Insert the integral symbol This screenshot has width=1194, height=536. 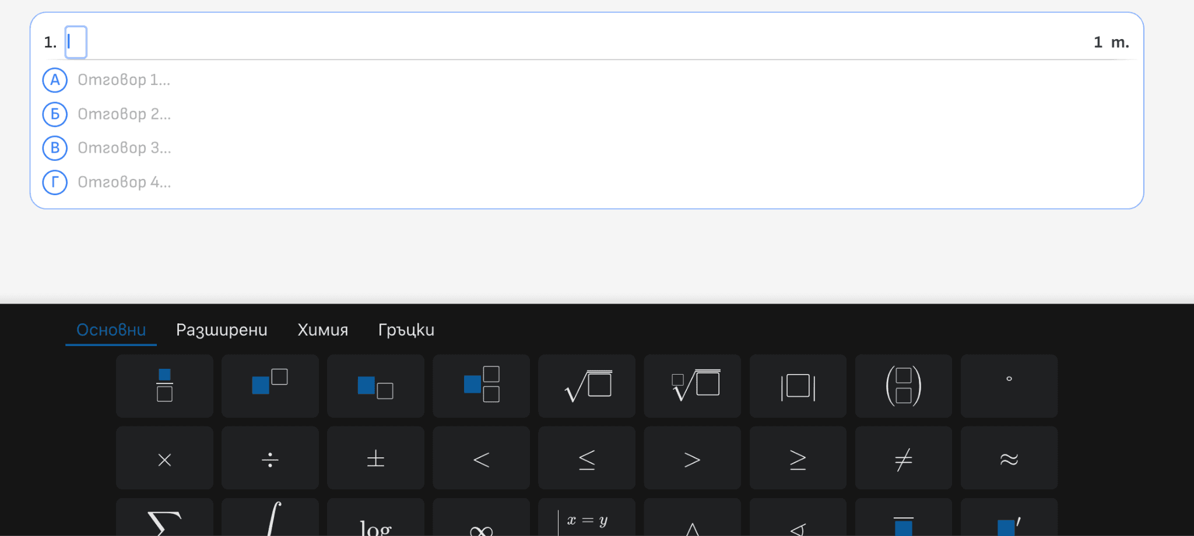coord(270,517)
